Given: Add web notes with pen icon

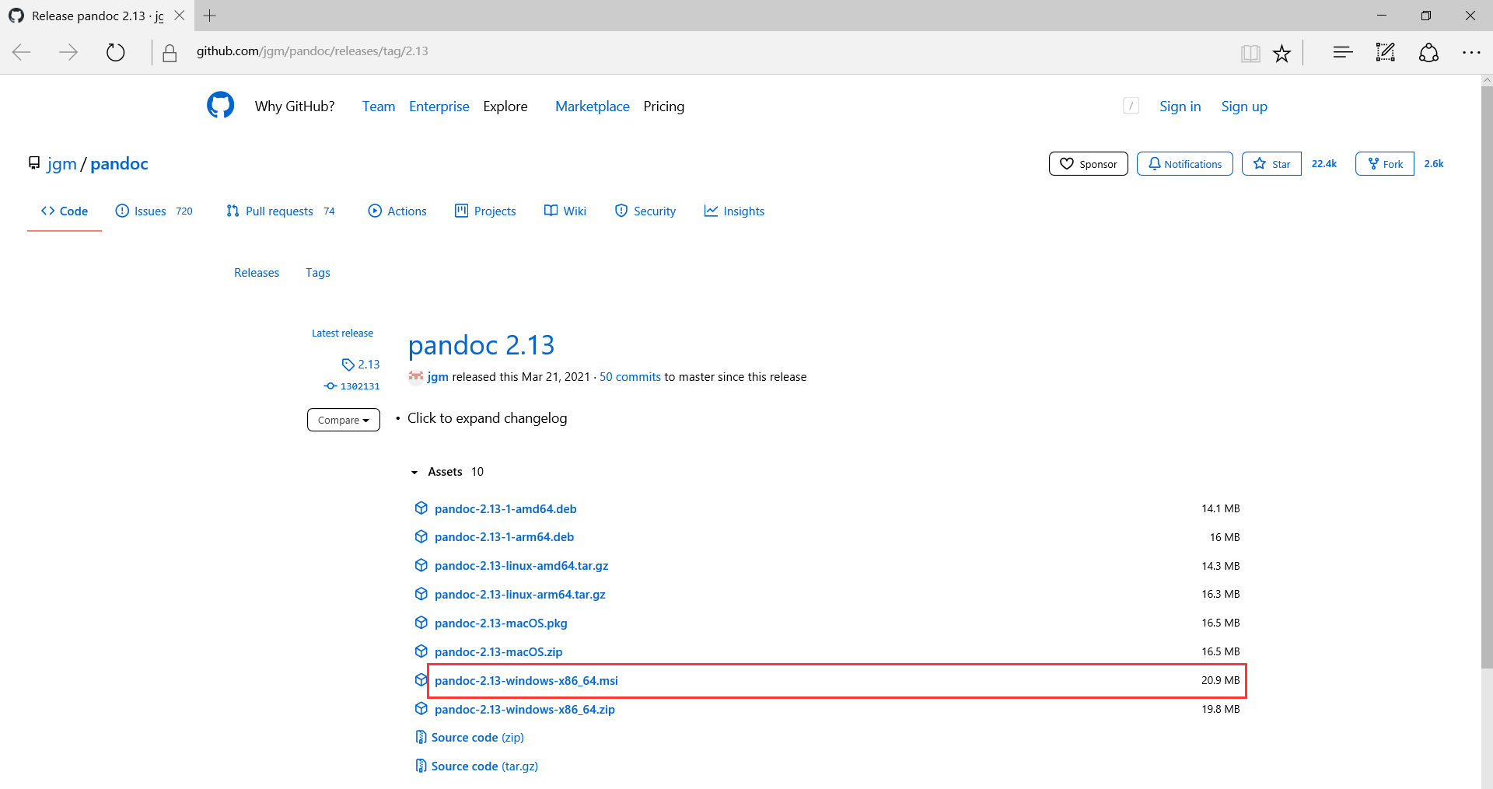Looking at the screenshot, I should (x=1386, y=52).
